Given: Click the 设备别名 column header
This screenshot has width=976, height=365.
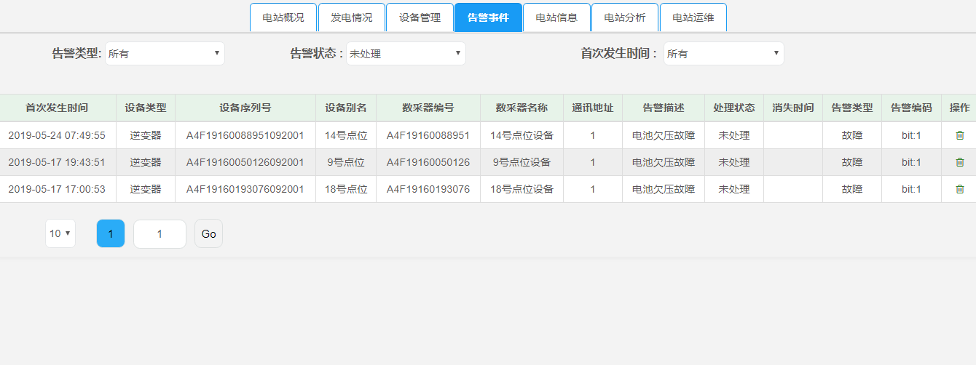Looking at the screenshot, I should (x=346, y=108).
